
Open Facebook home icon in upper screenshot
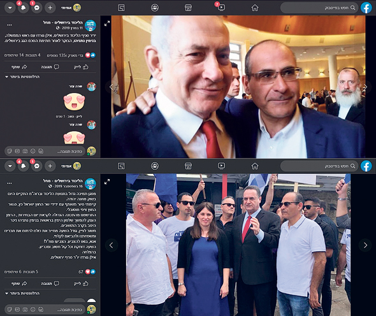point(255,8)
